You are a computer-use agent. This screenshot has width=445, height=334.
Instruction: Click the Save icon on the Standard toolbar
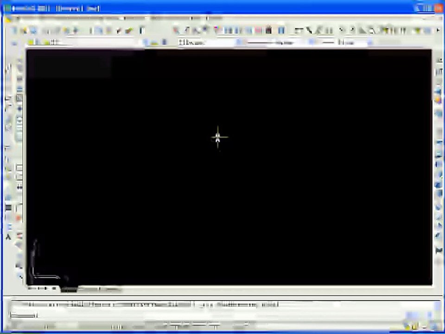point(33,31)
